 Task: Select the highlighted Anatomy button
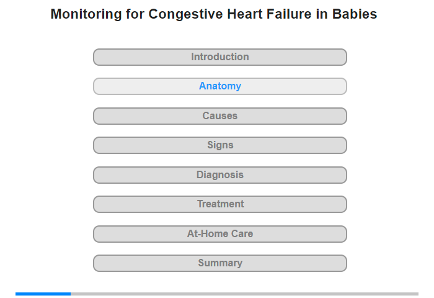pyautogui.click(x=220, y=86)
